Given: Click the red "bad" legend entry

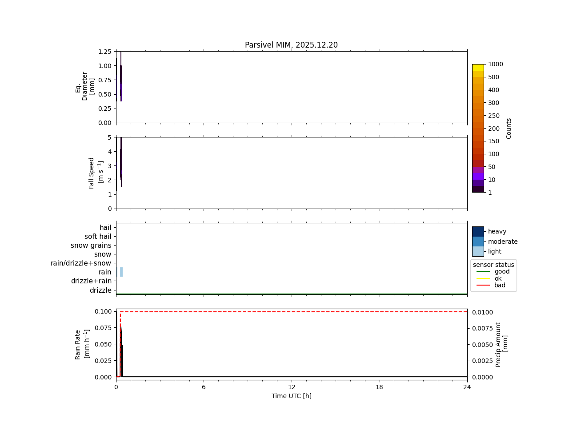Looking at the screenshot, I should tap(491, 285).
